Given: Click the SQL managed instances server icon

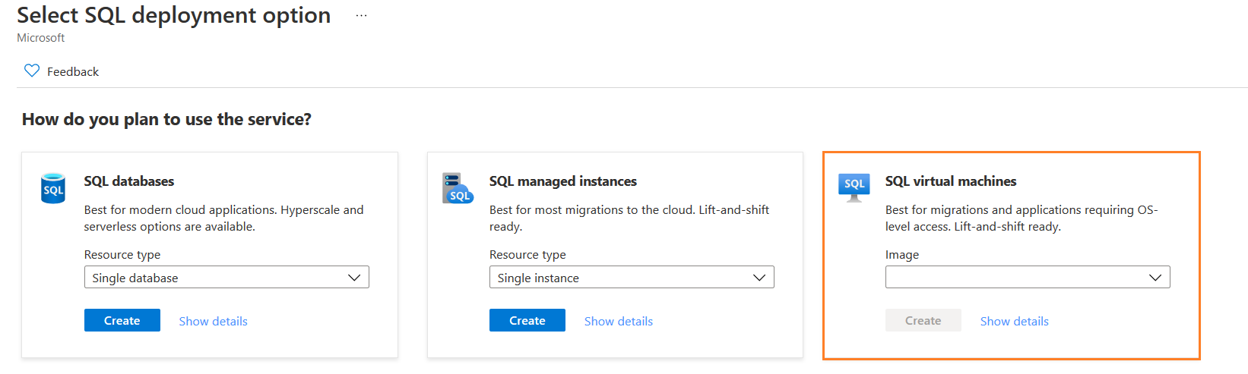Looking at the screenshot, I should click(x=458, y=188).
